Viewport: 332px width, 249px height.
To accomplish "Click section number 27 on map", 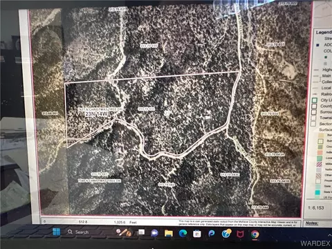I will [167, 113].
